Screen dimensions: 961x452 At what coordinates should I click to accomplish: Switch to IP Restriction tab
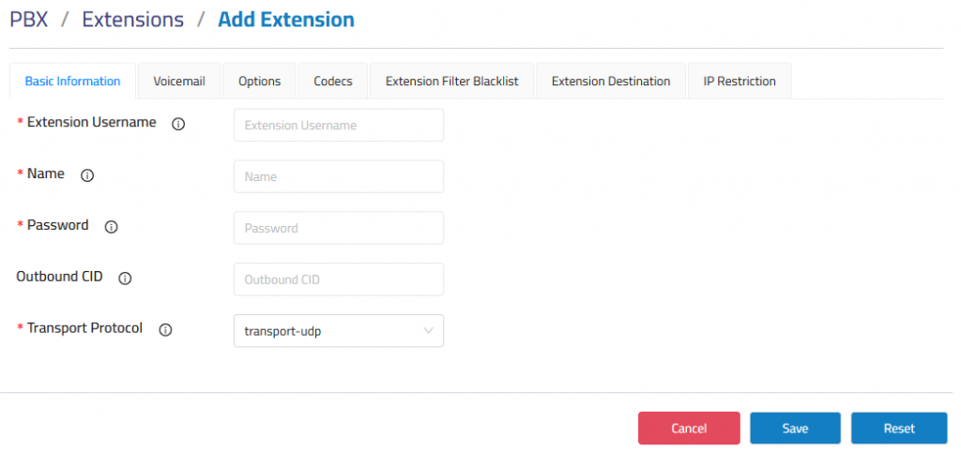[740, 81]
